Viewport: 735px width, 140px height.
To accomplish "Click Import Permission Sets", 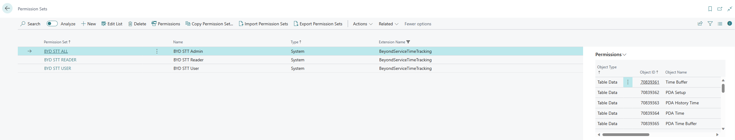I will coord(263,24).
